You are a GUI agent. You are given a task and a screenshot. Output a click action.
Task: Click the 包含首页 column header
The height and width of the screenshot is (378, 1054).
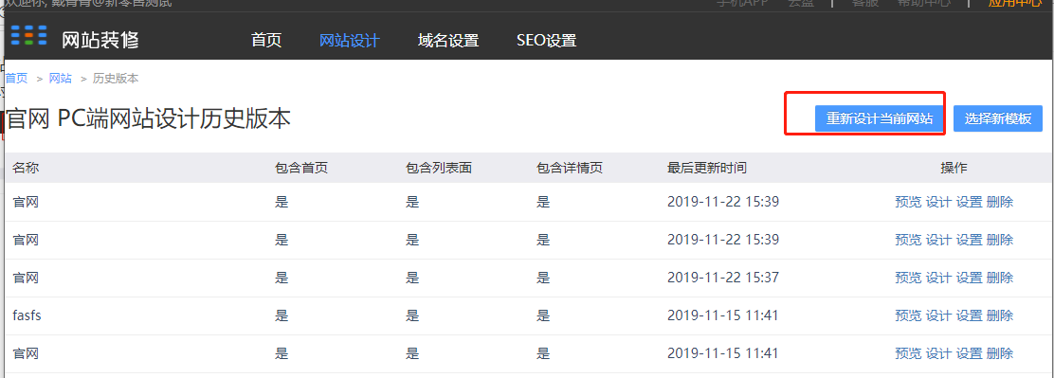point(301,168)
